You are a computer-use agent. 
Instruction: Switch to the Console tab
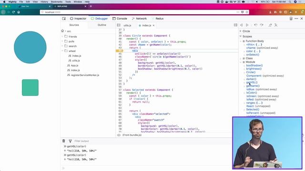pos(120,19)
